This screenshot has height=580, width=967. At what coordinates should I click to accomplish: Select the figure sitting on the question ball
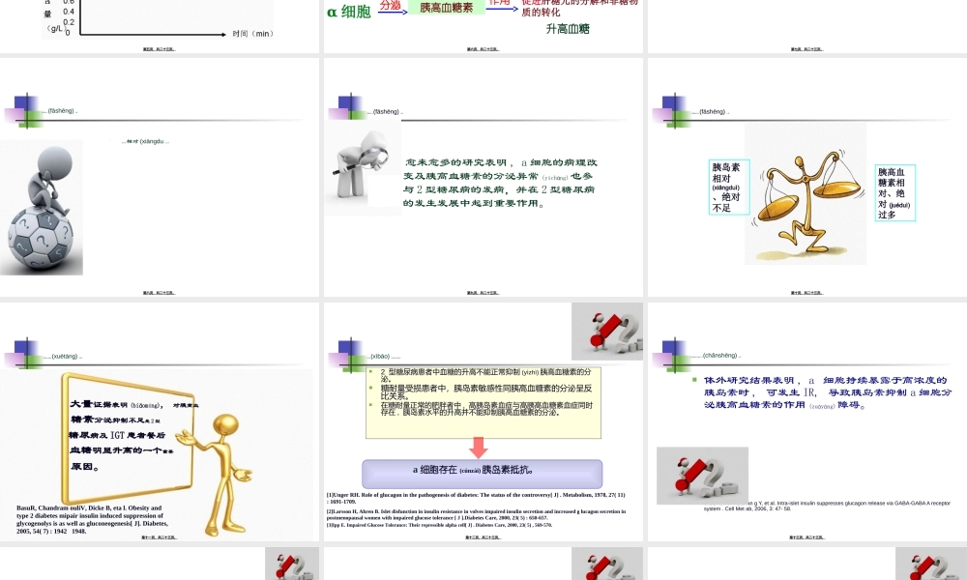pos(42,208)
